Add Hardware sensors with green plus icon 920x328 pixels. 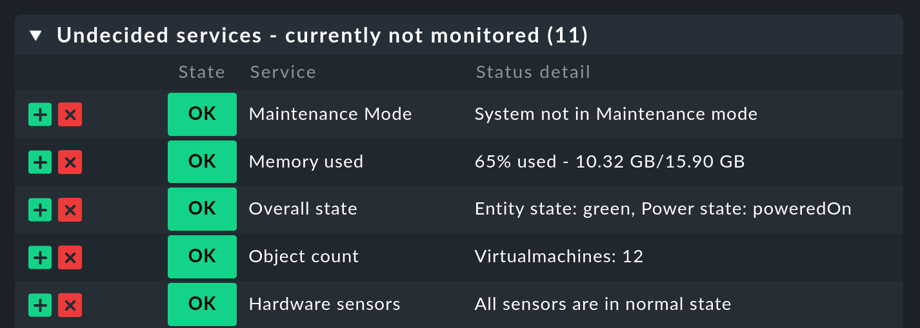coord(40,304)
